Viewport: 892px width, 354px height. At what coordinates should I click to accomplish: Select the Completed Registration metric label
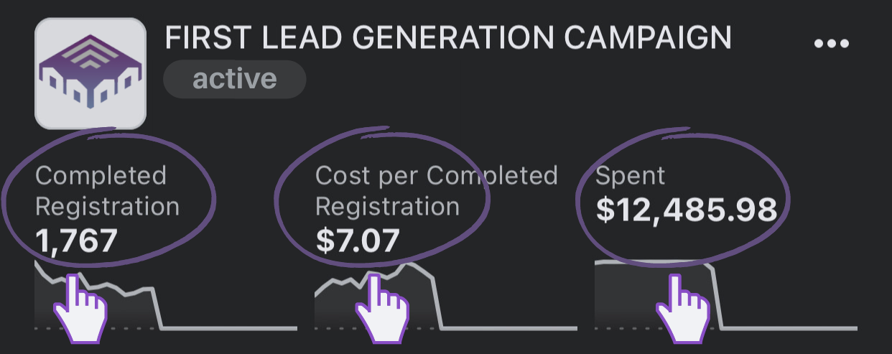pos(107,191)
